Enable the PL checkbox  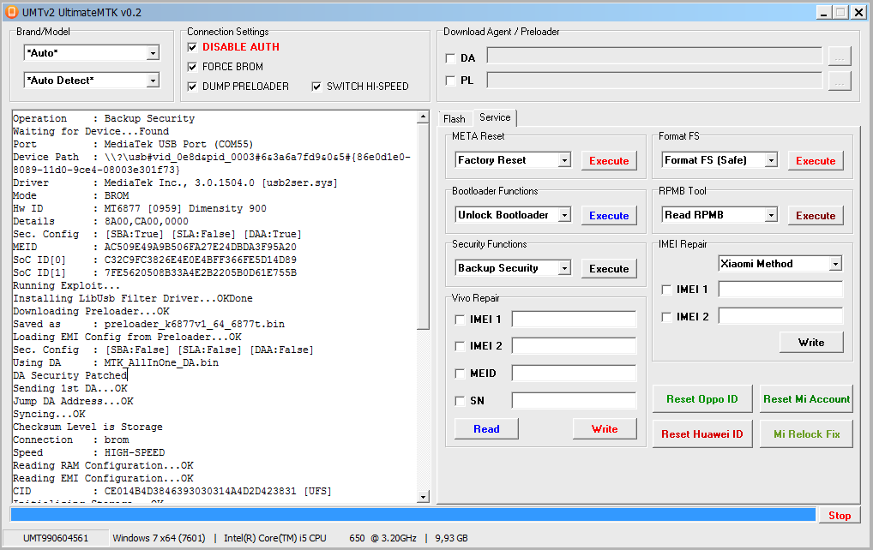pyautogui.click(x=450, y=81)
